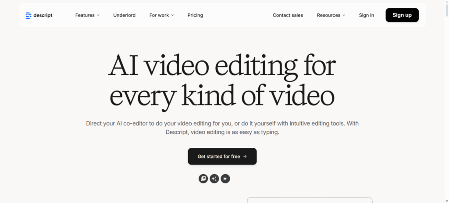Open the Features menu
Viewport: 449px width, 203px height.
click(x=85, y=15)
